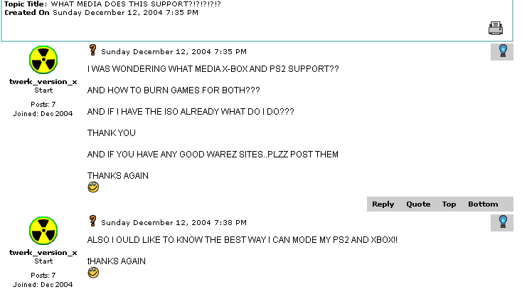522x292 pixels.
Task: Click the smiley emoticon under THANKS AGAIN
Action: coord(93,187)
